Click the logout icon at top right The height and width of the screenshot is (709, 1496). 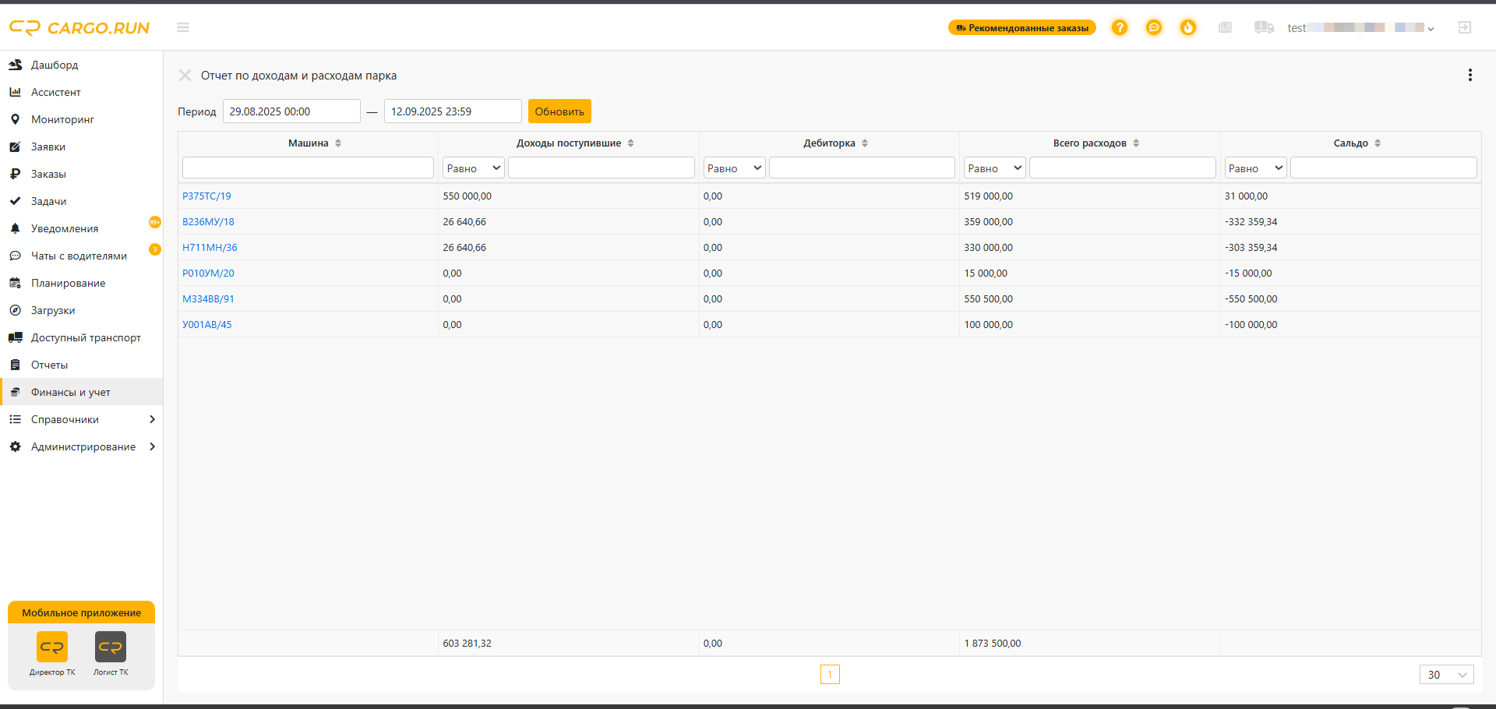1465,27
